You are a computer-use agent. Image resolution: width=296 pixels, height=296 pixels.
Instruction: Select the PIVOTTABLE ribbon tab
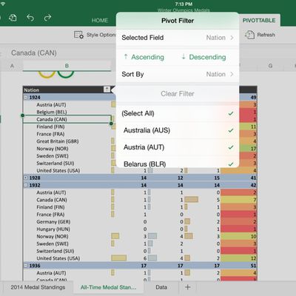pos(259,21)
